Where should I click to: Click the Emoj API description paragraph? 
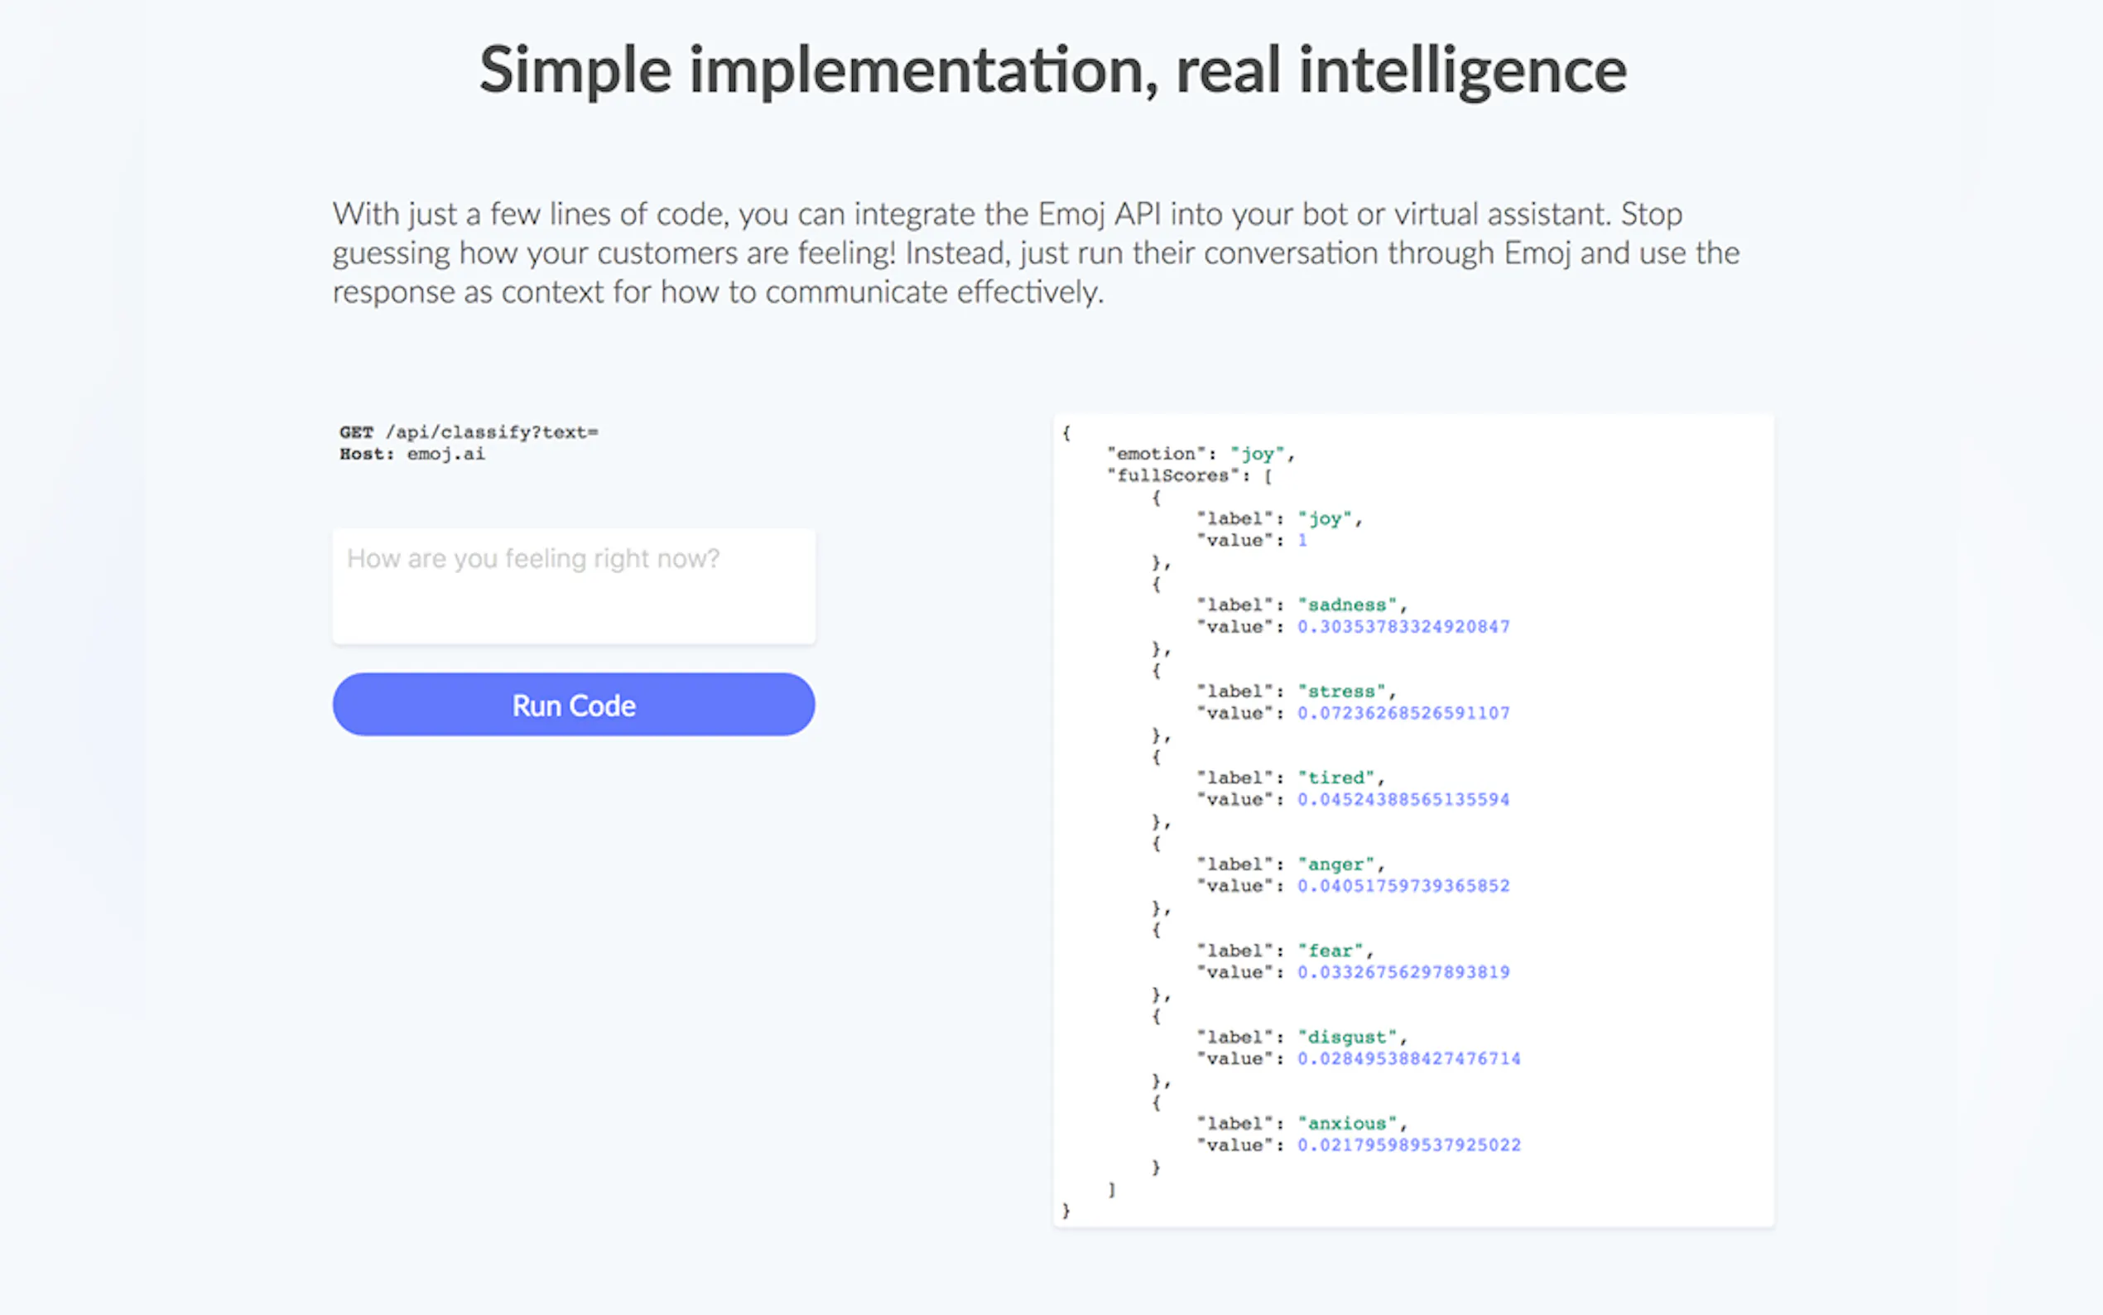(x=1035, y=253)
